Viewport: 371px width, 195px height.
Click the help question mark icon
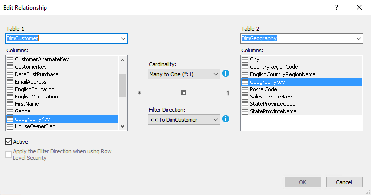(x=337, y=7)
